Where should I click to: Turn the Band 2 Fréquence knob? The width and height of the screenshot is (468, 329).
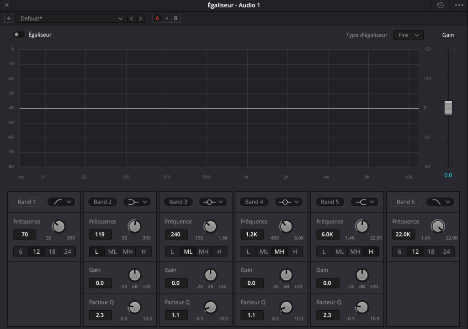click(x=134, y=226)
